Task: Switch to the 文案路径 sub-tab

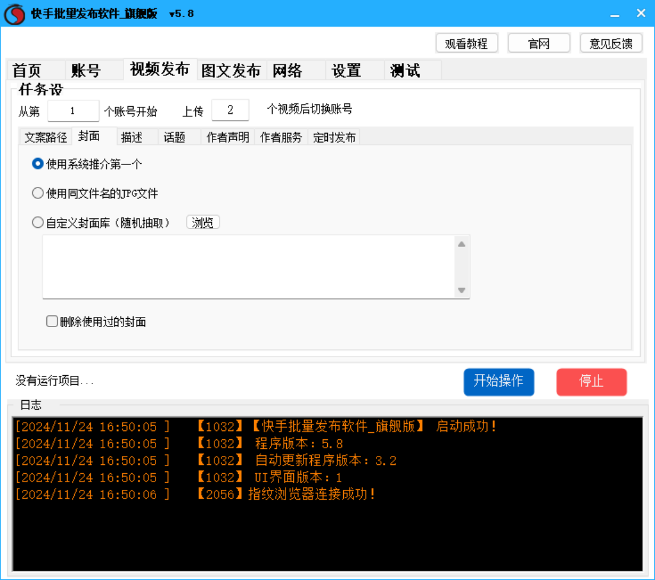Action: (x=46, y=137)
